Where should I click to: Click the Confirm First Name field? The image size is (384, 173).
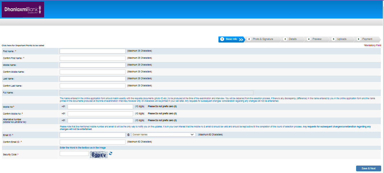[92, 58]
